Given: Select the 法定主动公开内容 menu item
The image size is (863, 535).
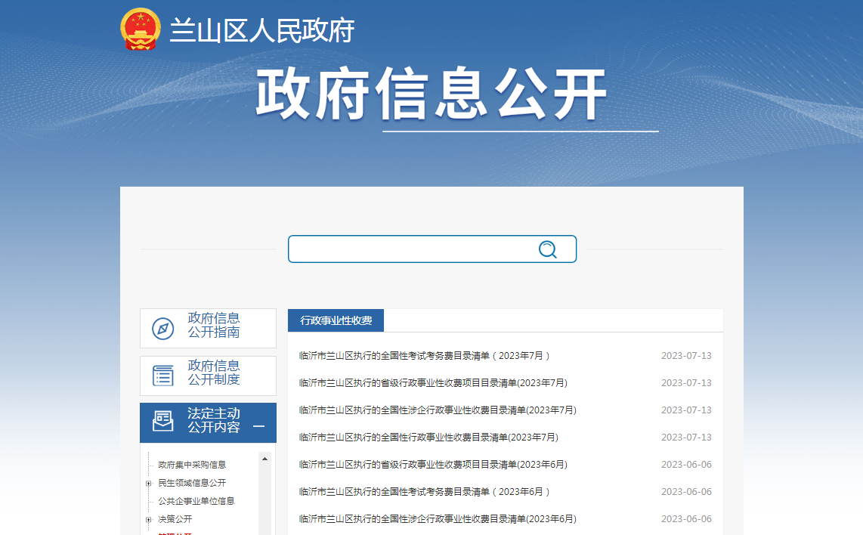Looking at the screenshot, I should (208, 422).
